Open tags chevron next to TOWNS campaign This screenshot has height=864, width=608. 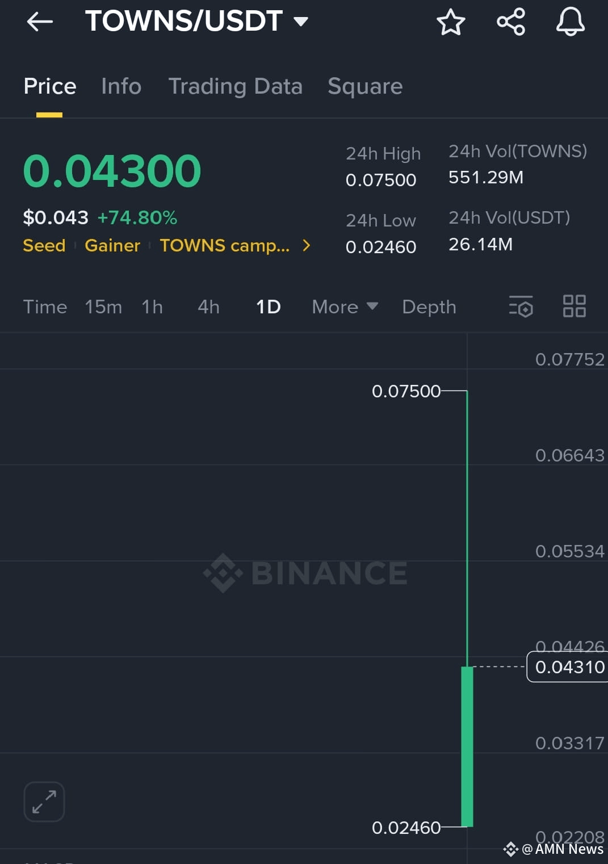(307, 245)
